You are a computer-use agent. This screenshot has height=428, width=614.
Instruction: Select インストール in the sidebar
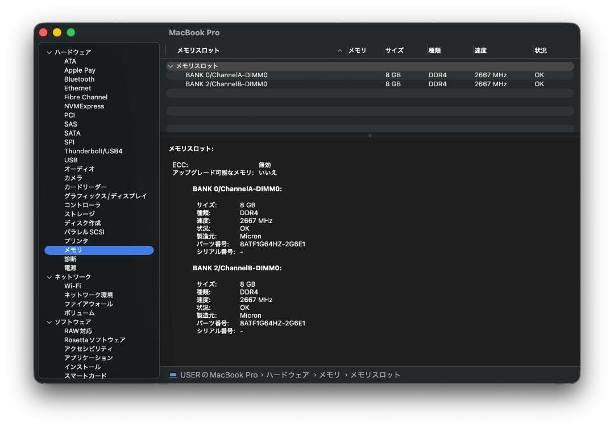82,367
